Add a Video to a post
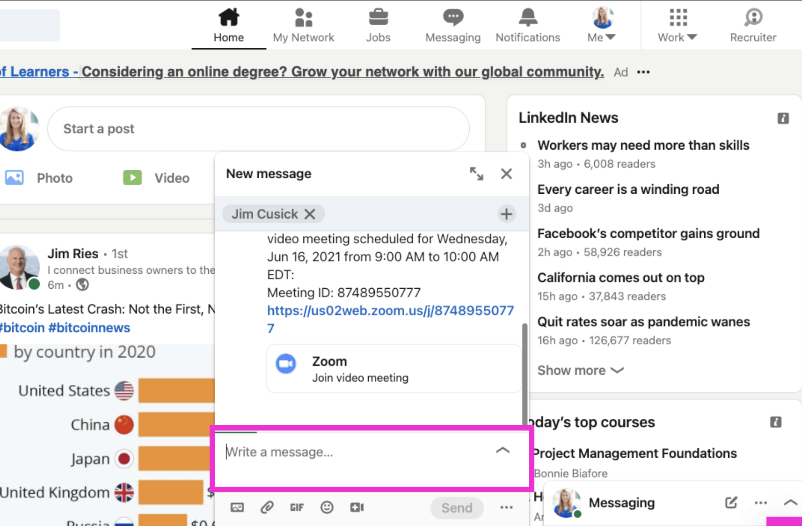The width and height of the screenshot is (802, 526). click(x=156, y=178)
